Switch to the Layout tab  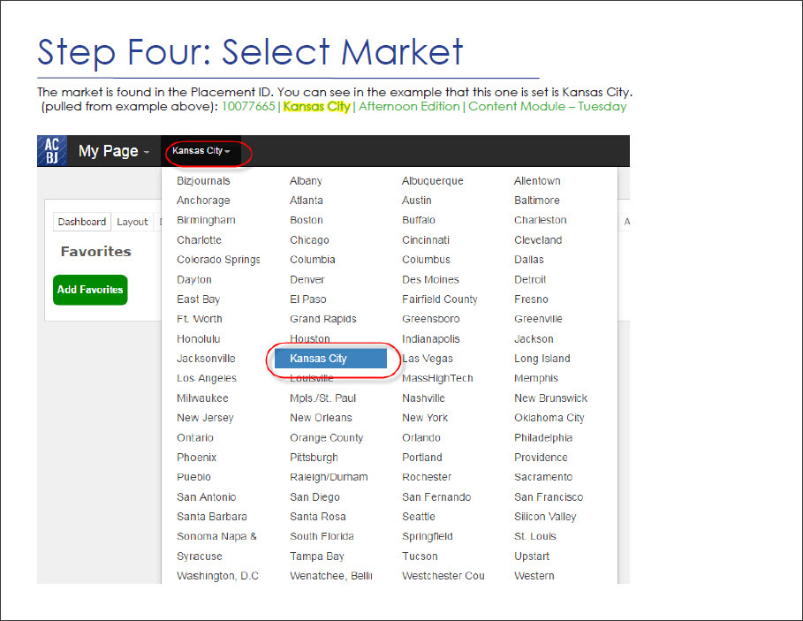(x=133, y=222)
